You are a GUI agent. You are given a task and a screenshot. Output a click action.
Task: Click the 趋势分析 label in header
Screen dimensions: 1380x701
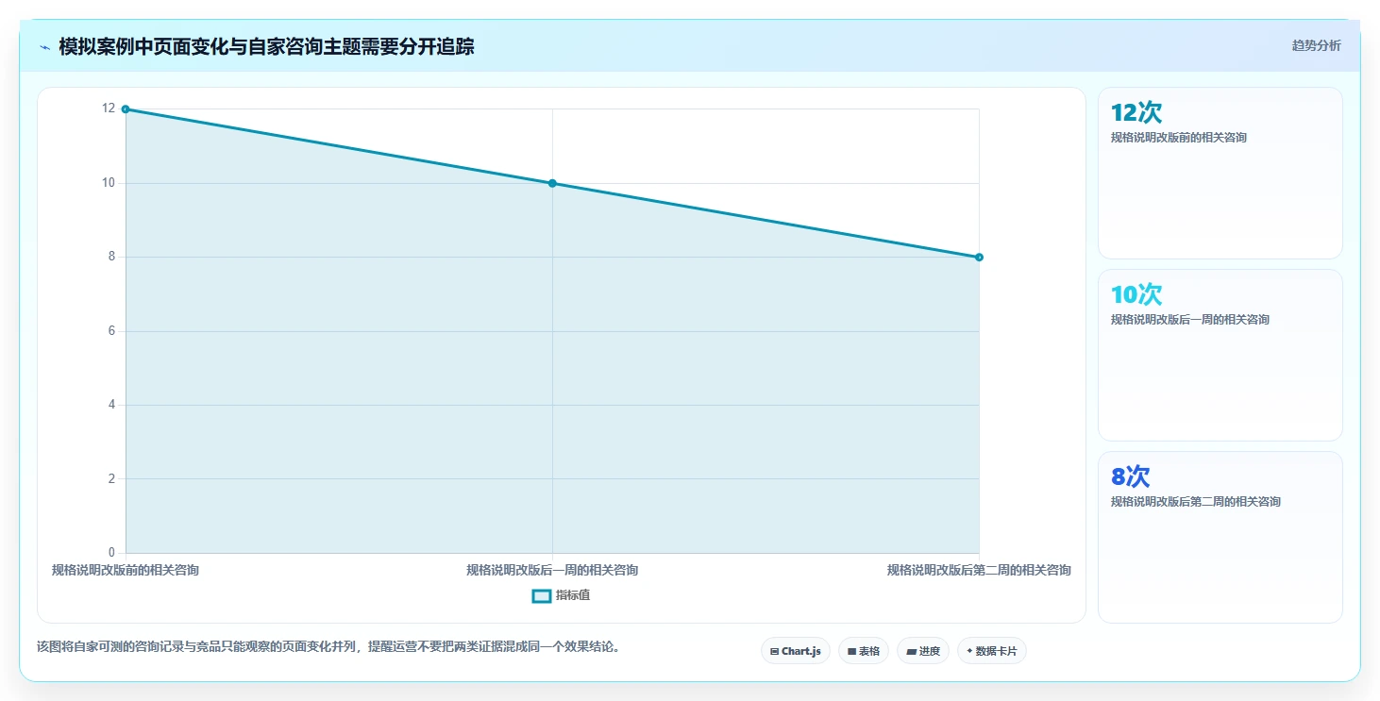(1316, 45)
